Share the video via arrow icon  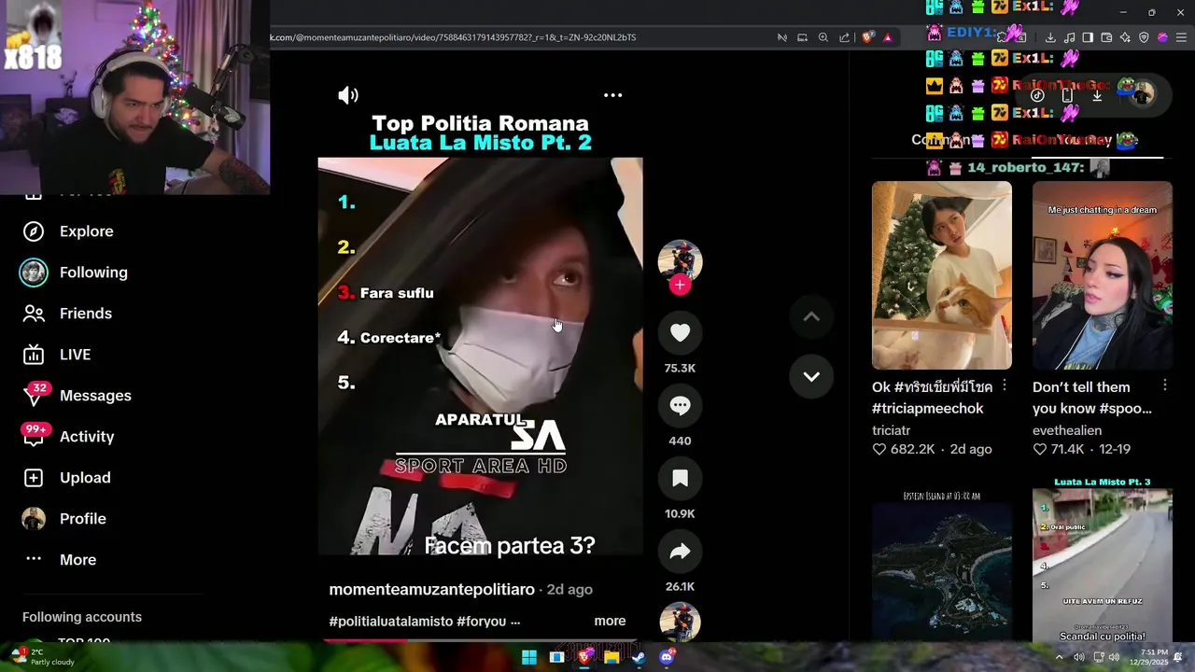tap(680, 552)
